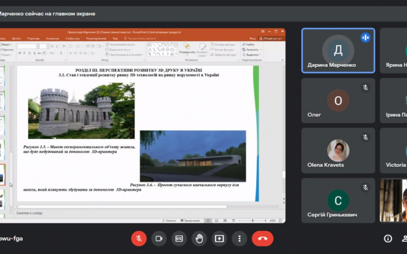Open Направление текста dropdown

pos(121,45)
